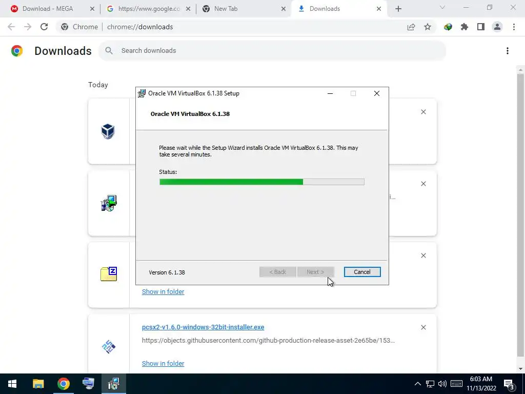Click the Search downloads field
The width and height of the screenshot is (525, 394).
pos(272,51)
